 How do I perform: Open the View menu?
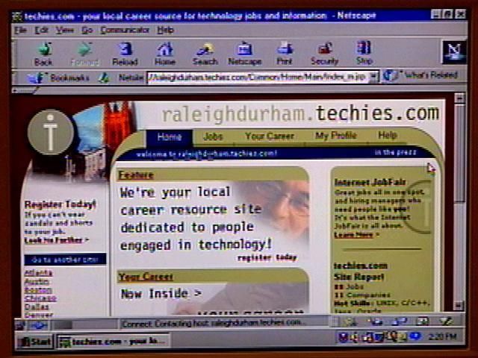64,30
